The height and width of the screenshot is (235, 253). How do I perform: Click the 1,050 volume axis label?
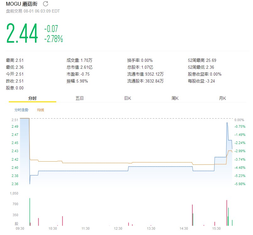tap(14, 193)
